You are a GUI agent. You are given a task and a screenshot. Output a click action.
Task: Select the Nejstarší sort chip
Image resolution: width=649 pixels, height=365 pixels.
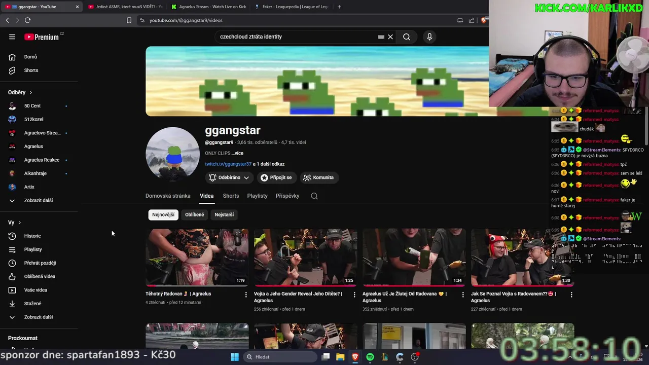(x=224, y=214)
